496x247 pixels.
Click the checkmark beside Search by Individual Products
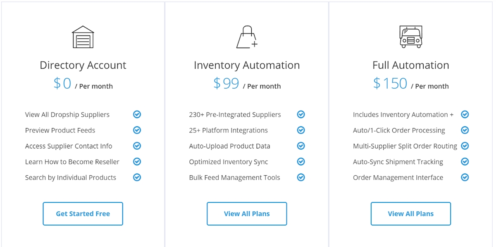click(137, 177)
